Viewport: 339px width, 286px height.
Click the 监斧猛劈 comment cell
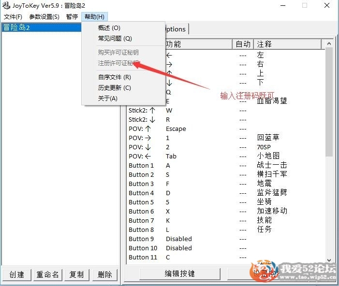[272, 192]
